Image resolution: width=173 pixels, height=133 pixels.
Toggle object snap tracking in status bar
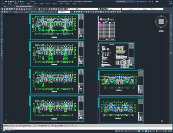[x=137, y=131]
